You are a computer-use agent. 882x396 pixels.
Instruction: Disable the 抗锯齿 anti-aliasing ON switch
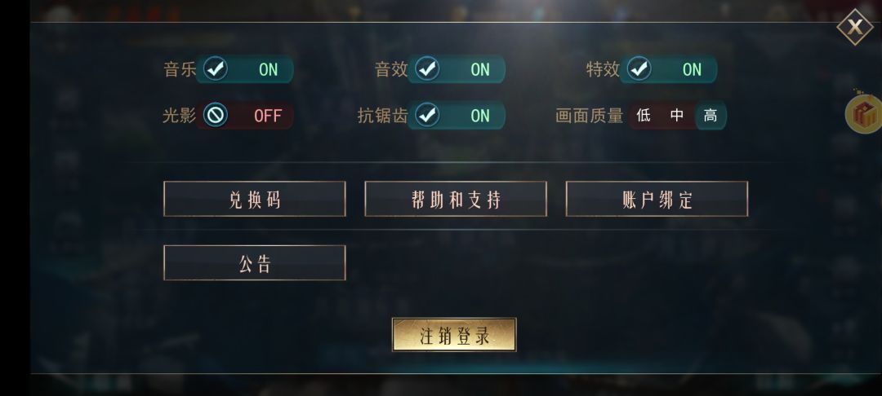(479, 115)
